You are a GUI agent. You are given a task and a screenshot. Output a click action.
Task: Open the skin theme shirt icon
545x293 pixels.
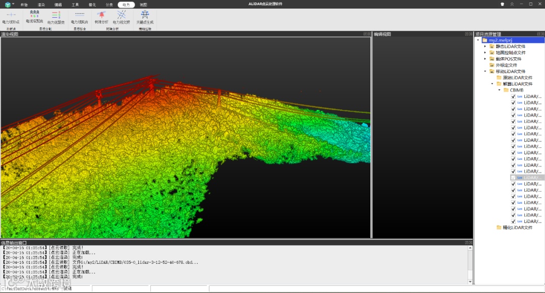click(502, 4)
